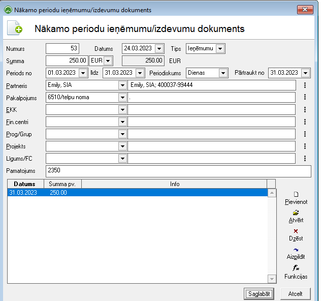
Task: Click the Atvērt open-folder icon
Action: click(x=296, y=213)
